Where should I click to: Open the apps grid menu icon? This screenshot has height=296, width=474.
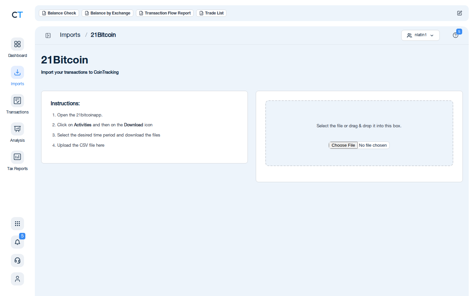pos(17,224)
